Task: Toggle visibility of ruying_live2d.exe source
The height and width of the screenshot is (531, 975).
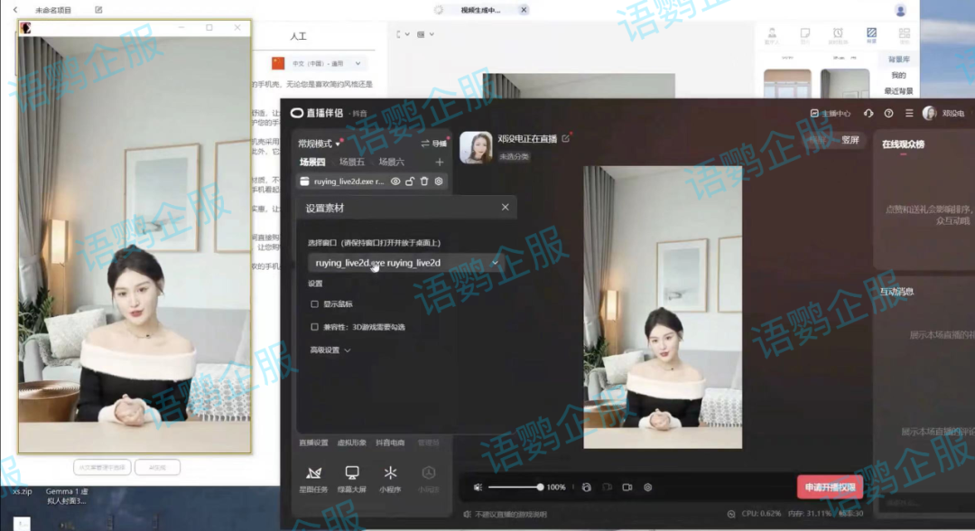Action: tap(395, 182)
